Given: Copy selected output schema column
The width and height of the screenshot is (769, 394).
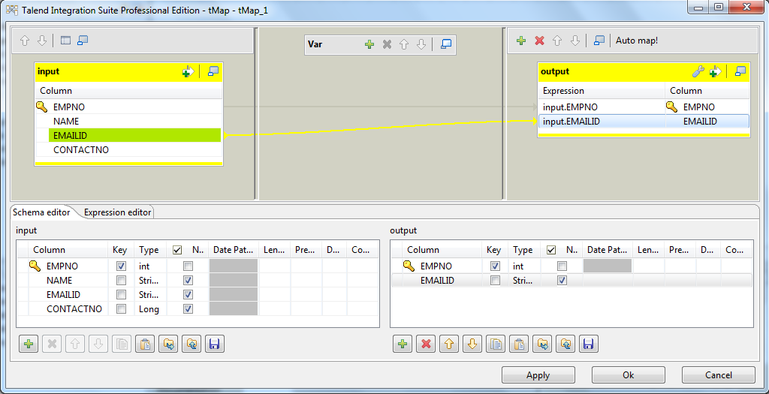Looking at the screenshot, I should [x=496, y=344].
